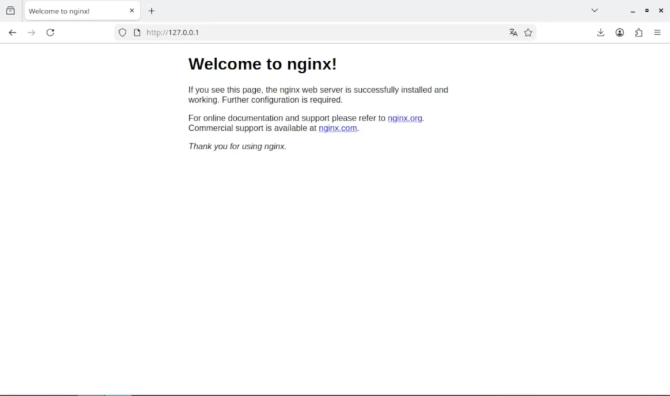670x396 pixels.
Task: Open a new tab with plus button
Action: coord(152,10)
